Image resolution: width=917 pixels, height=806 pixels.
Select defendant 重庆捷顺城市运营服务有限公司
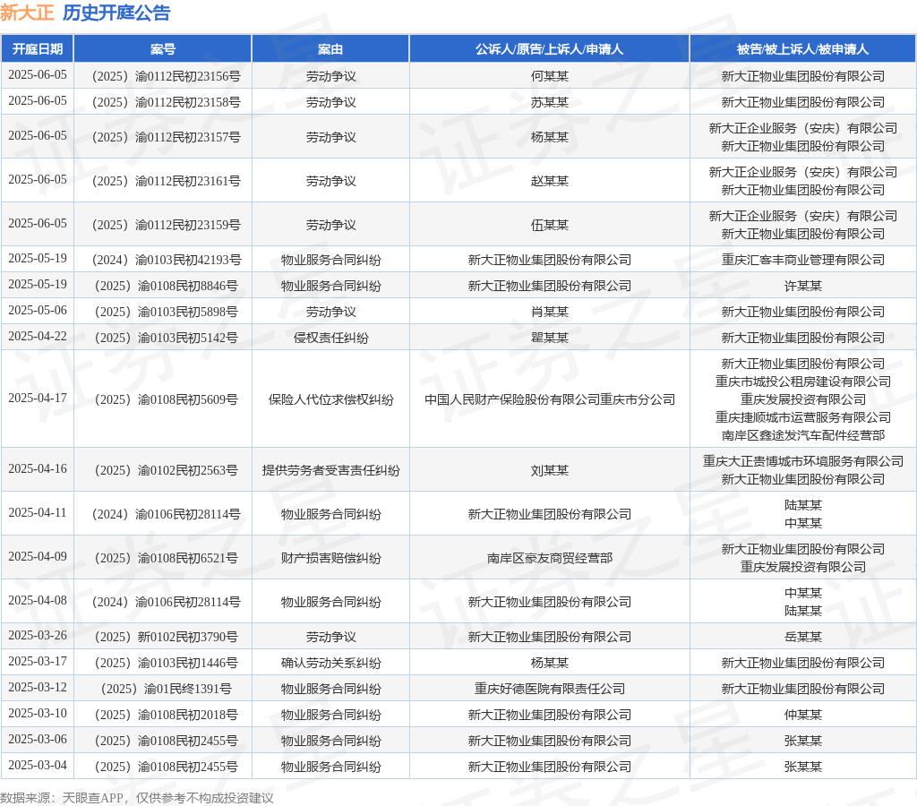[803, 417]
